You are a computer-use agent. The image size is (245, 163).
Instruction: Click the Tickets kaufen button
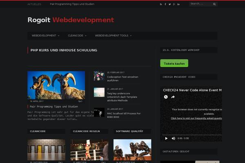tap(174, 63)
